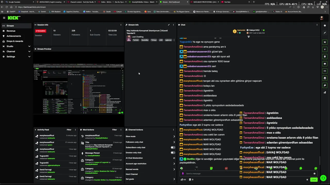This screenshot has height=185, width=330.
Task: Edit stream info with pencil icon
Action: click(x=169, y=25)
